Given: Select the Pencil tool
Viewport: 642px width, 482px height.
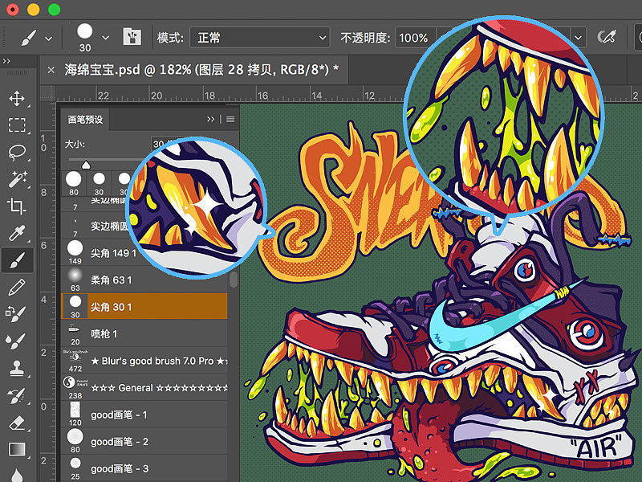Looking at the screenshot, I should pyautogui.click(x=16, y=286).
